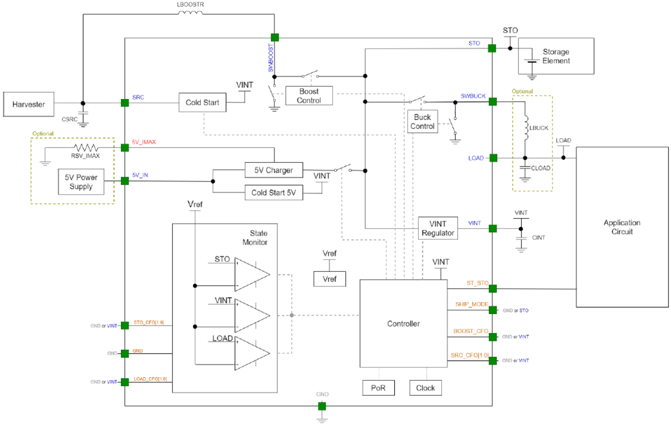Select the green 5V_IMAX pin square

[x=125, y=148]
